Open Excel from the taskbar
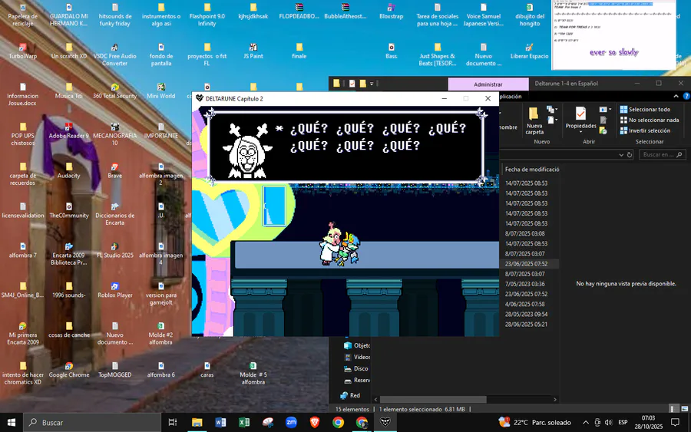The width and height of the screenshot is (691, 432). (243, 422)
